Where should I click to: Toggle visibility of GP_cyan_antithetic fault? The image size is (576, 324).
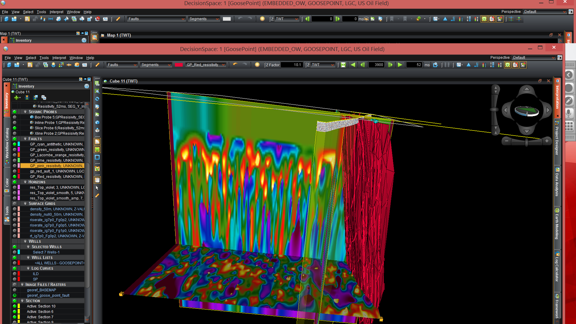(14, 144)
